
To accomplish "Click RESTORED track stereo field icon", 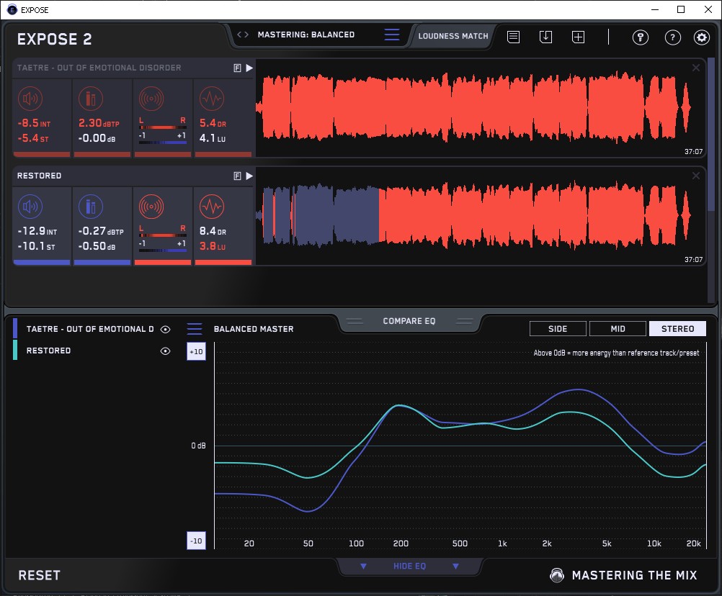I will coord(151,207).
